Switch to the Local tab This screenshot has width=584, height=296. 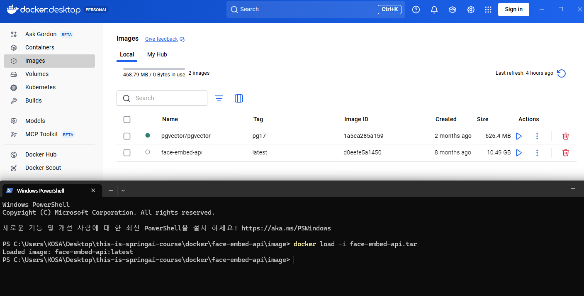pyautogui.click(x=127, y=54)
